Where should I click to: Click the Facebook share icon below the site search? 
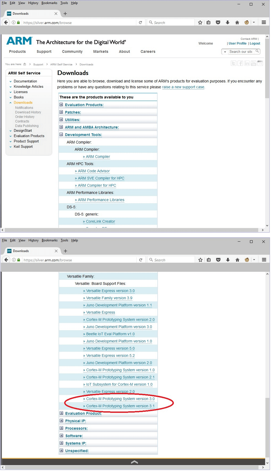click(x=240, y=63)
